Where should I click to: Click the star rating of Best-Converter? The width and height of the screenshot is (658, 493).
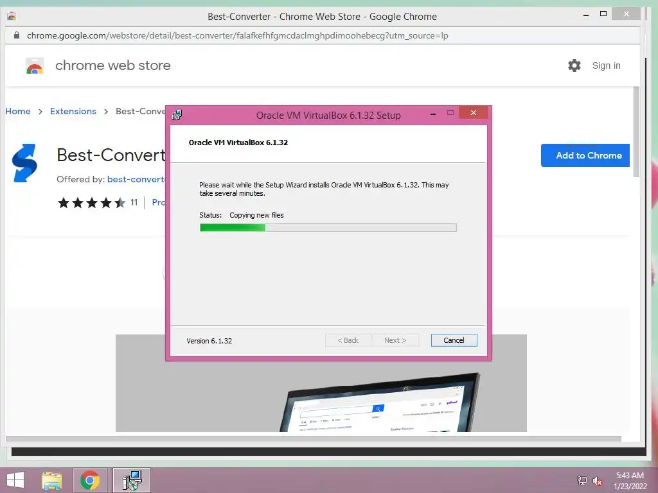pos(91,203)
